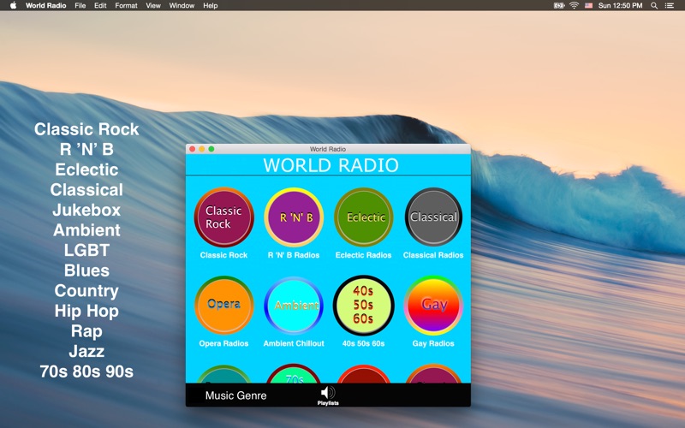685x428 pixels.
Task: Click the partially visible 70s circle icon
Action: click(294, 374)
